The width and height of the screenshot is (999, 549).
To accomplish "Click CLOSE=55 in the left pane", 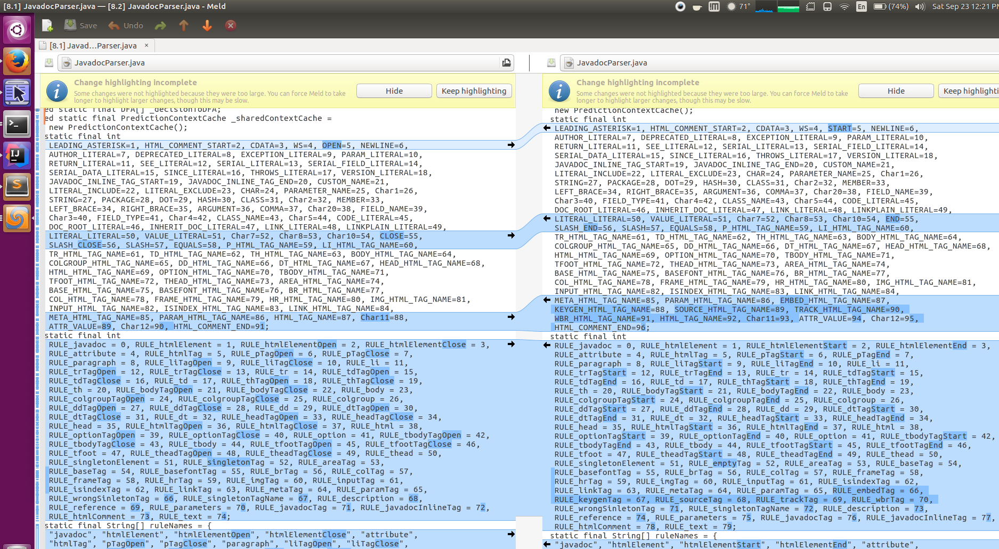I will (399, 236).
